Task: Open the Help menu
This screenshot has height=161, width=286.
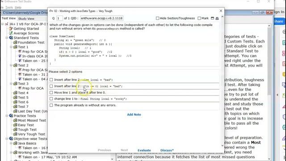Action: coord(18,8)
